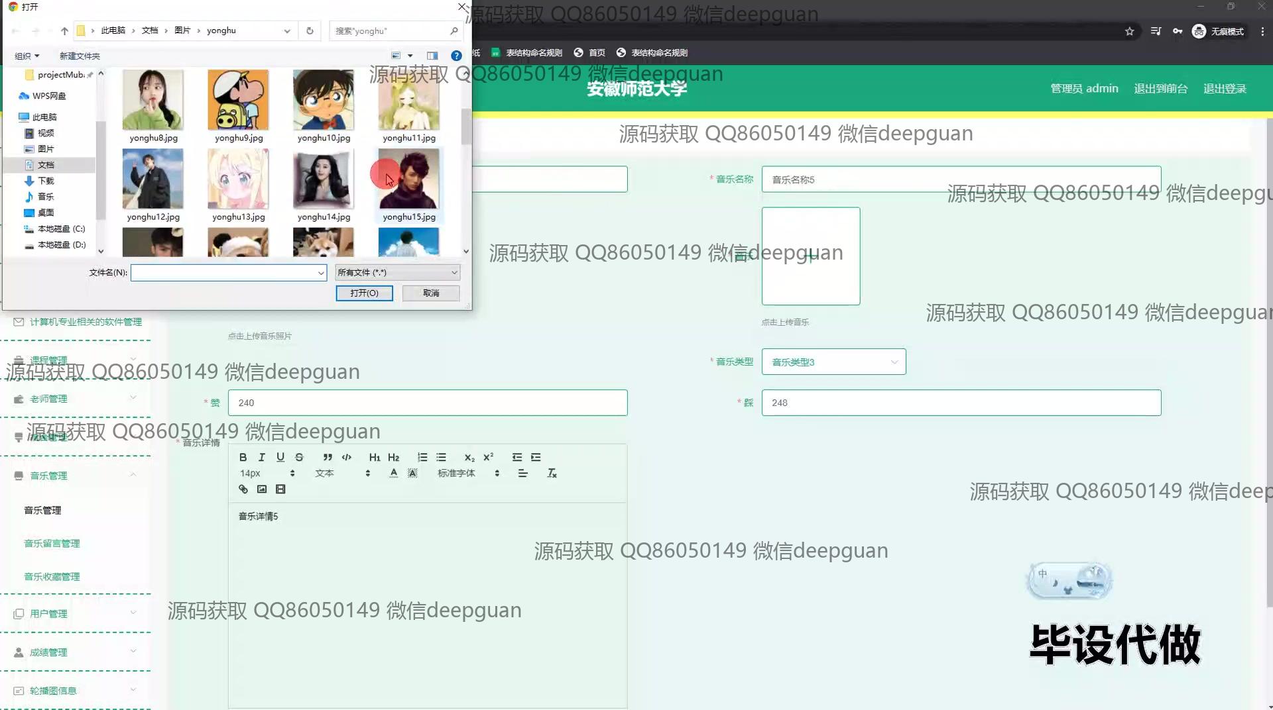Image resolution: width=1273 pixels, height=710 pixels.
Task: Click the blockquote icon in the editor
Action: (328, 457)
